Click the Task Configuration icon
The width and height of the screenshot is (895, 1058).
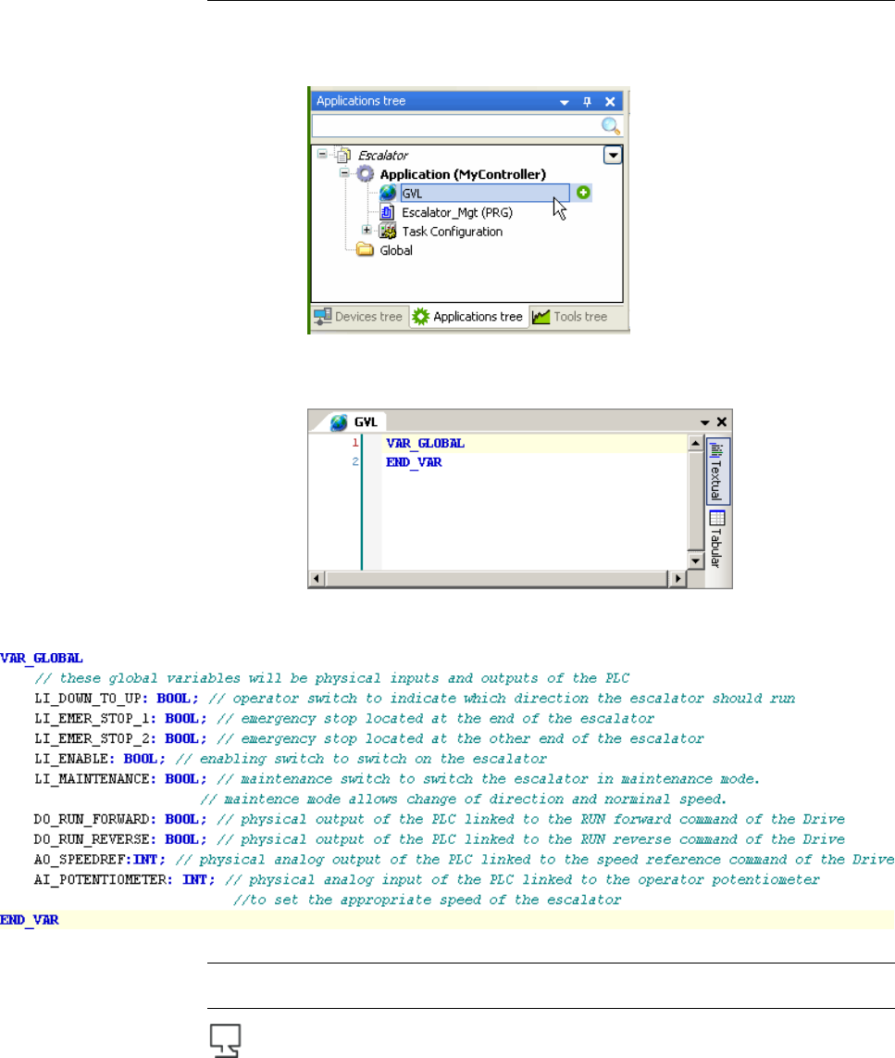click(388, 232)
